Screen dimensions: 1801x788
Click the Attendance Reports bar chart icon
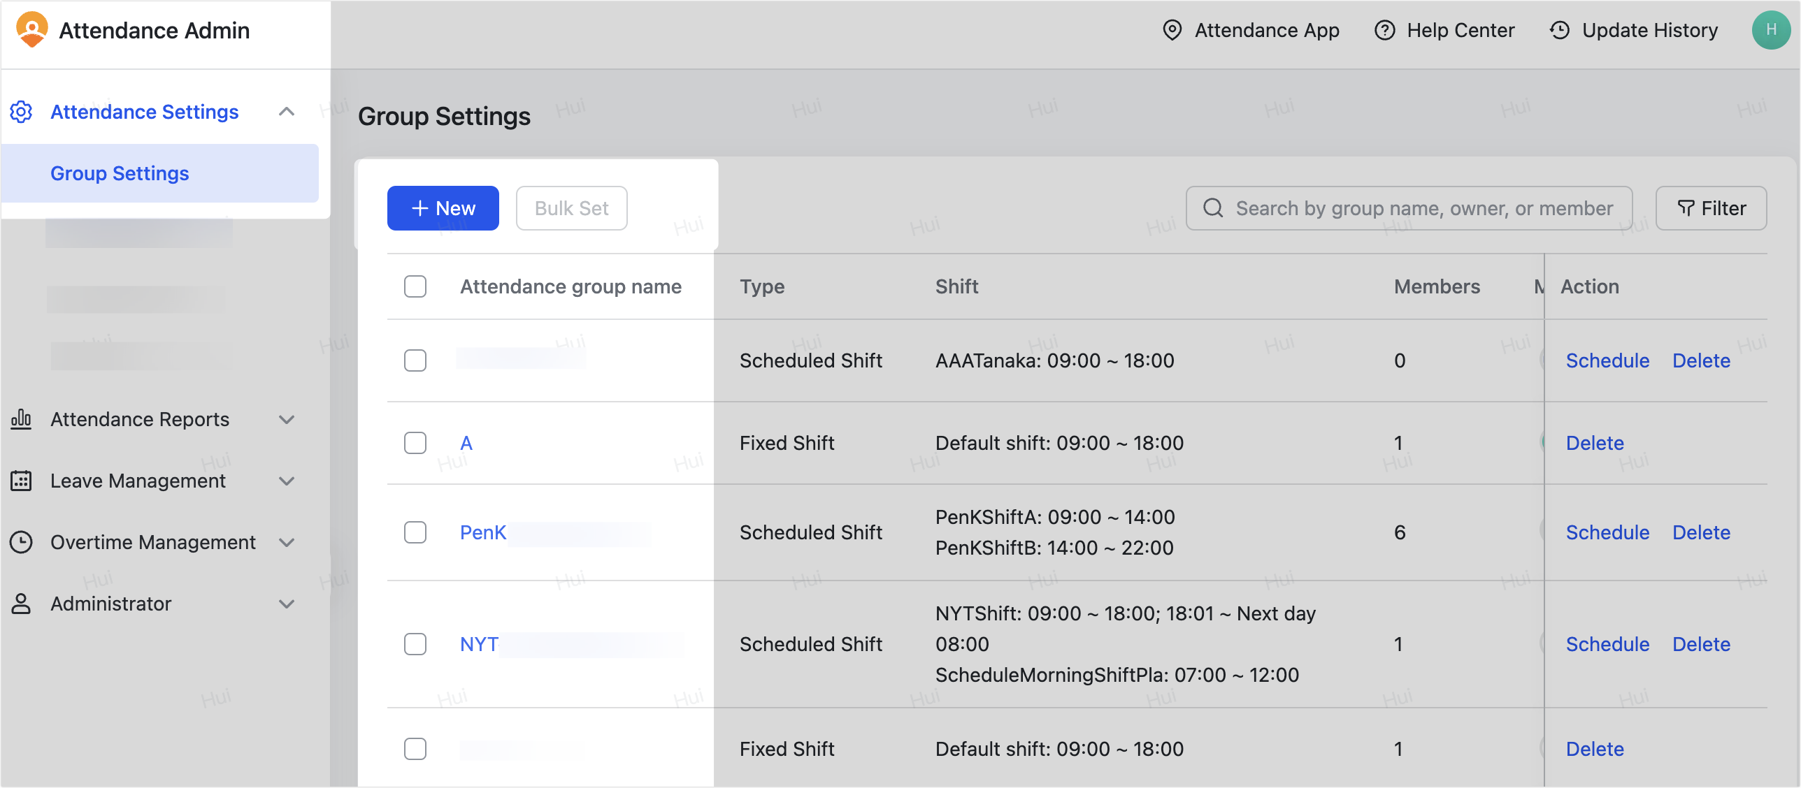pos(21,419)
